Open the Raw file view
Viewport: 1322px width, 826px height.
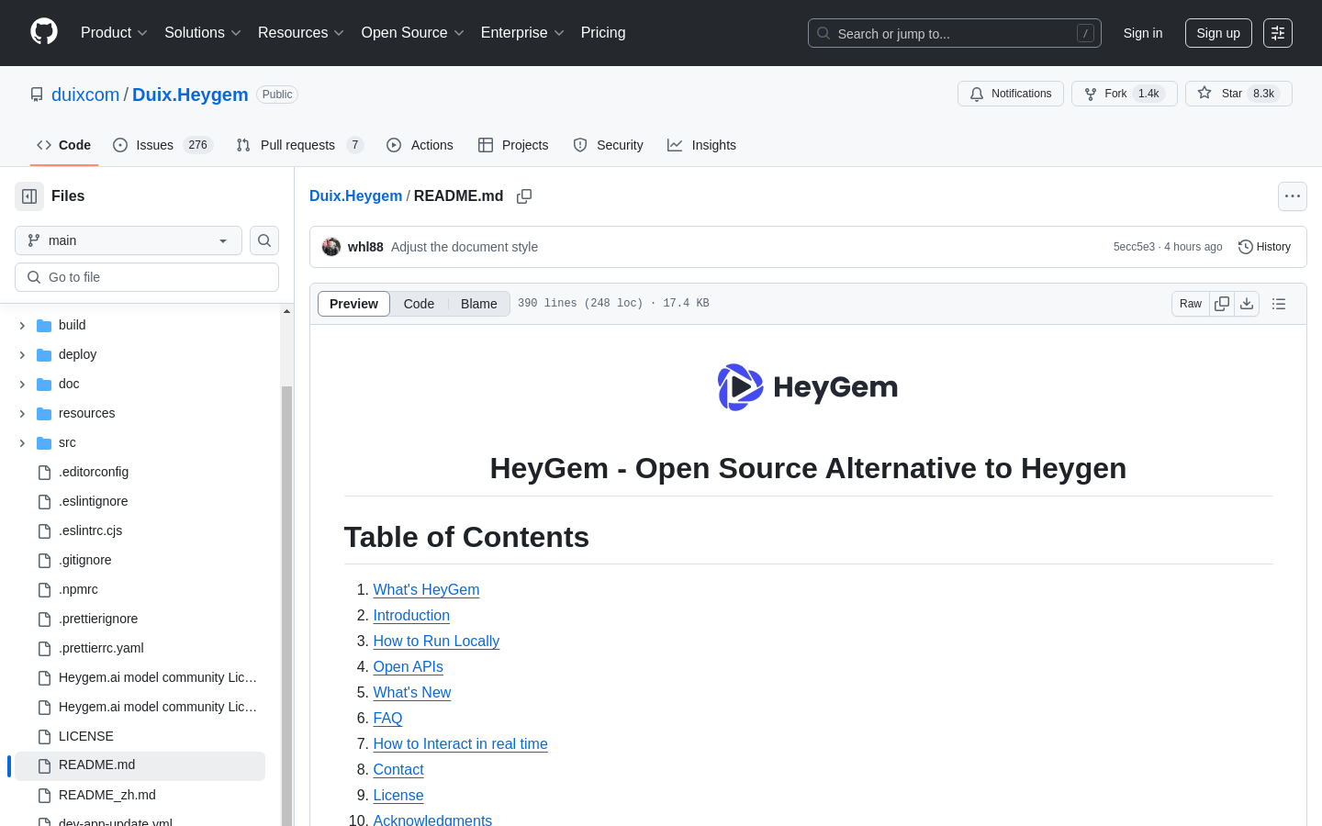pyautogui.click(x=1191, y=304)
